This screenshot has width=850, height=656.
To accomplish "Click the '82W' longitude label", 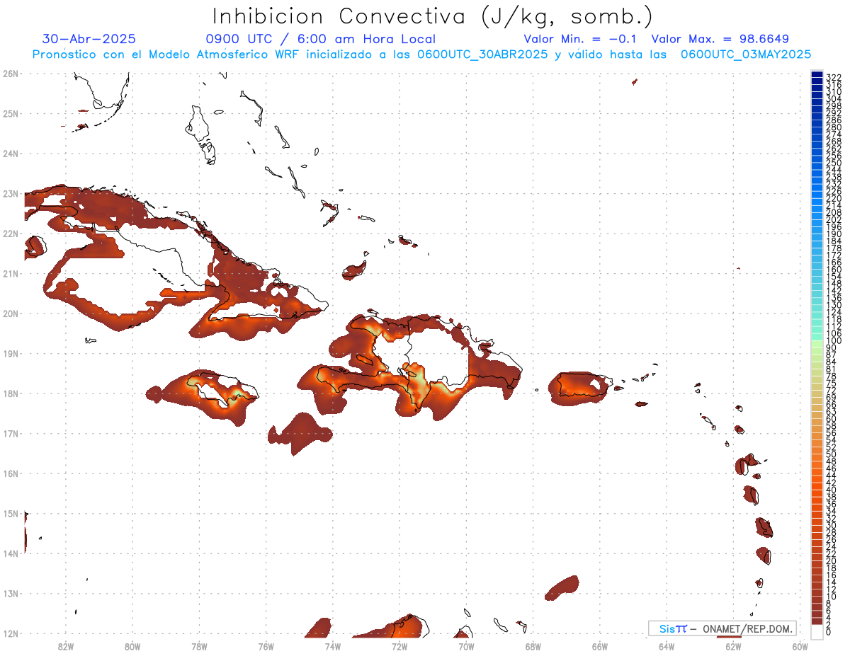I will 66,646.
